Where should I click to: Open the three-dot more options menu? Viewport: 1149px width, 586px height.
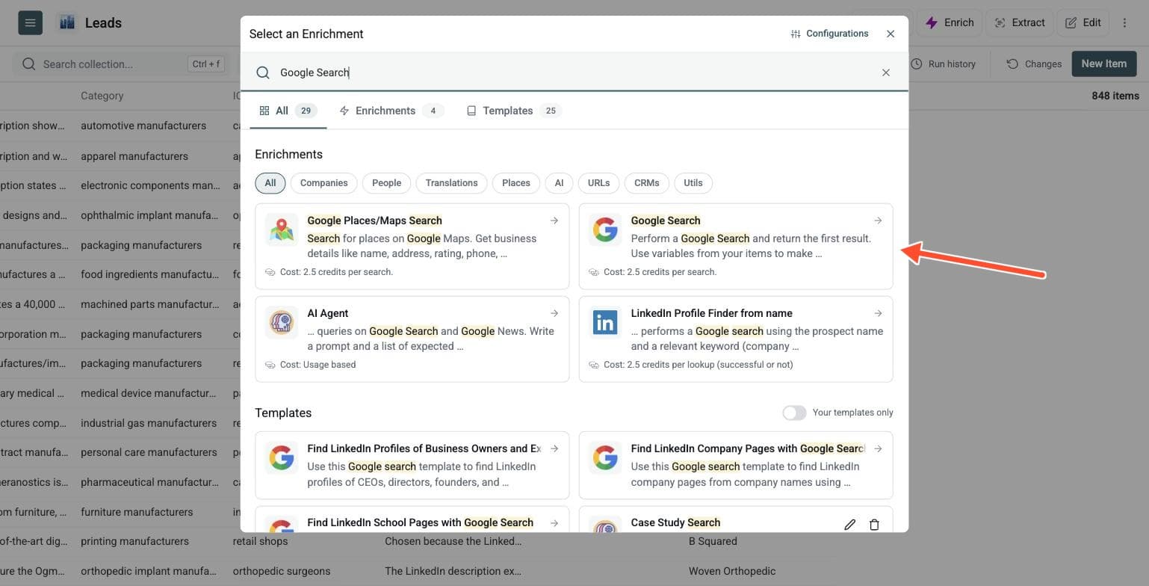coord(1124,22)
